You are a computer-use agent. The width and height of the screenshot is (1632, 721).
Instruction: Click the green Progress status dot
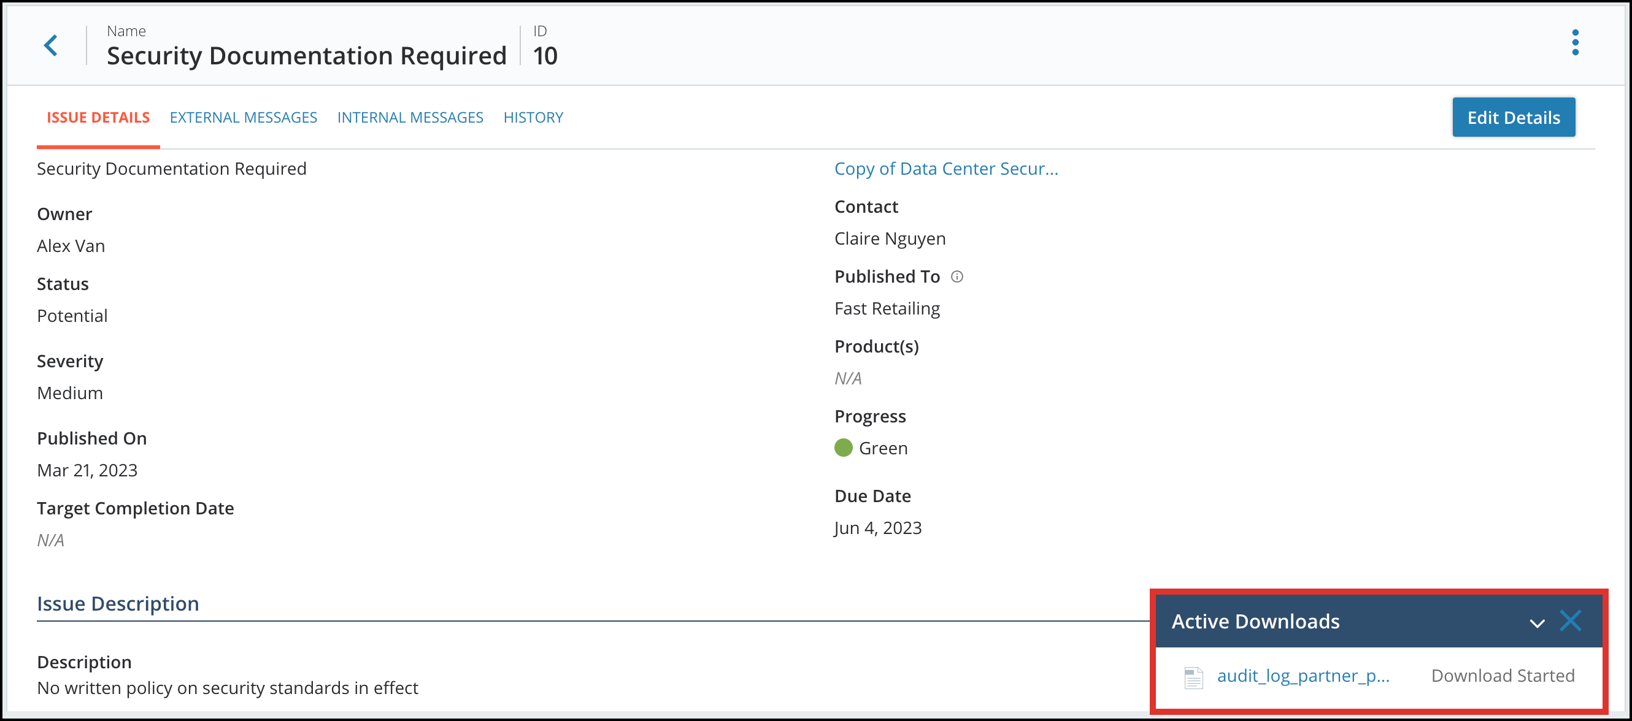coord(843,448)
